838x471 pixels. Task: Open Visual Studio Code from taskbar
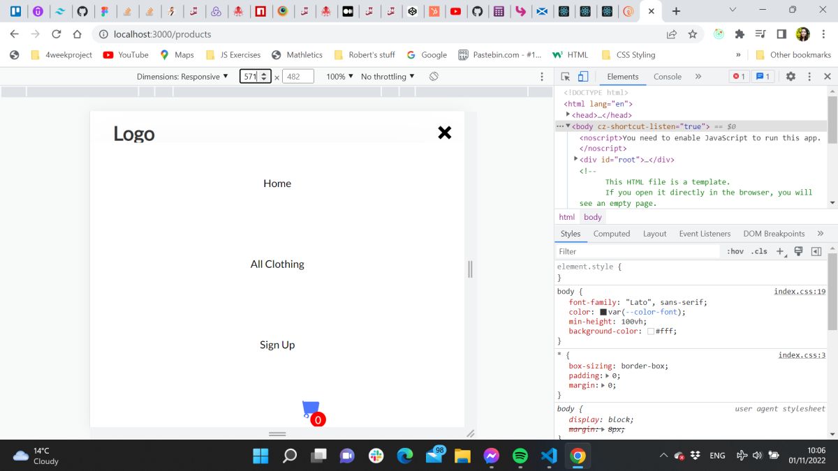(x=549, y=456)
